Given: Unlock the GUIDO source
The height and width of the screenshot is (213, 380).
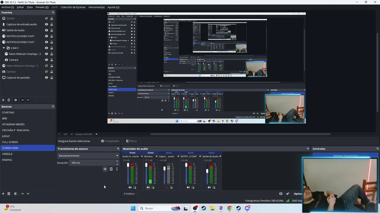Looking at the screenshot, I should (52, 18).
